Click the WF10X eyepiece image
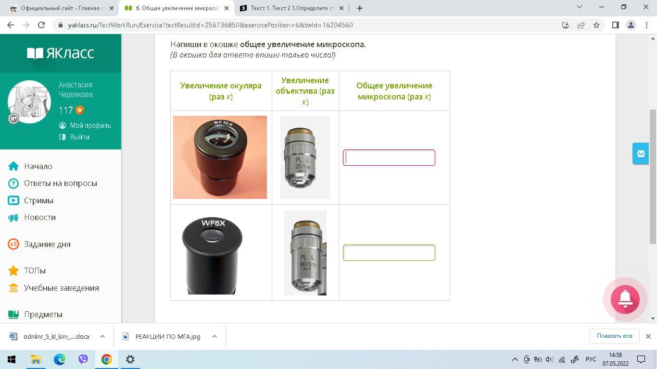The image size is (657, 369). 220,157
